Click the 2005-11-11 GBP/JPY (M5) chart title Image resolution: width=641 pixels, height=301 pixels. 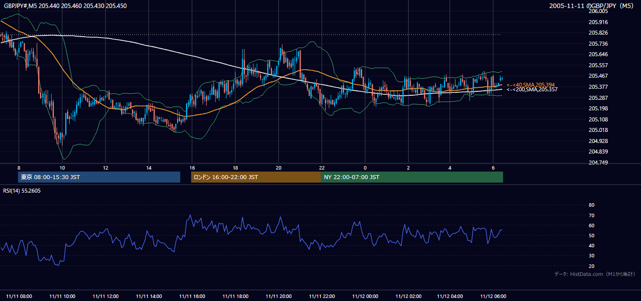592,6
